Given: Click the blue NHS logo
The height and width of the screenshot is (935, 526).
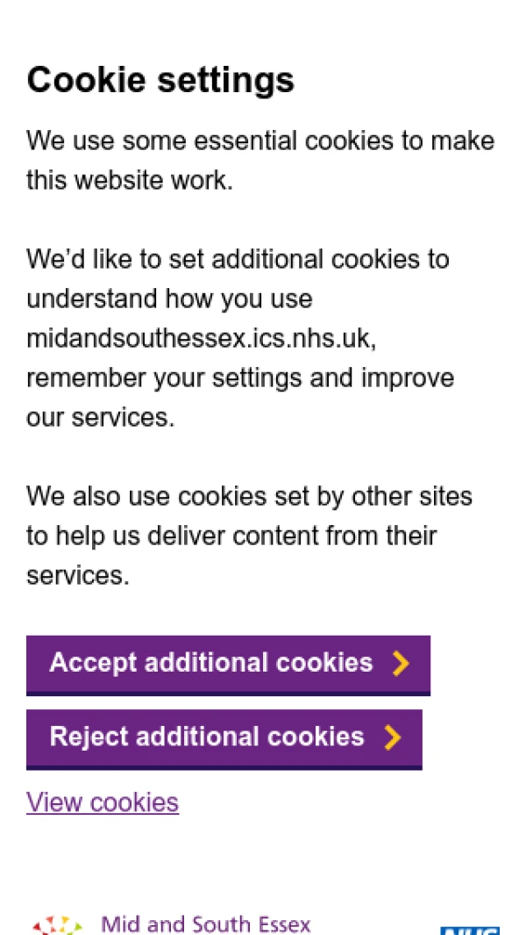Looking at the screenshot, I should pyautogui.click(x=470, y=929).
